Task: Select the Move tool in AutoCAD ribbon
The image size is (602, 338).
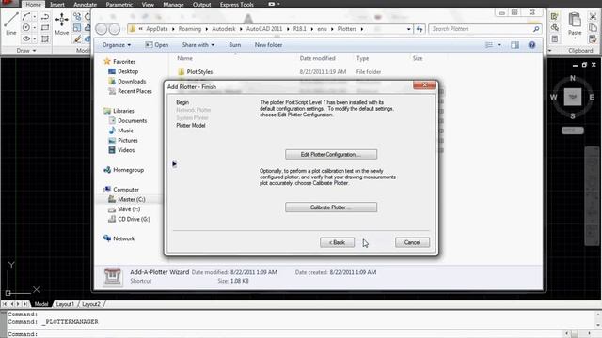Action: tap(61, 23)
